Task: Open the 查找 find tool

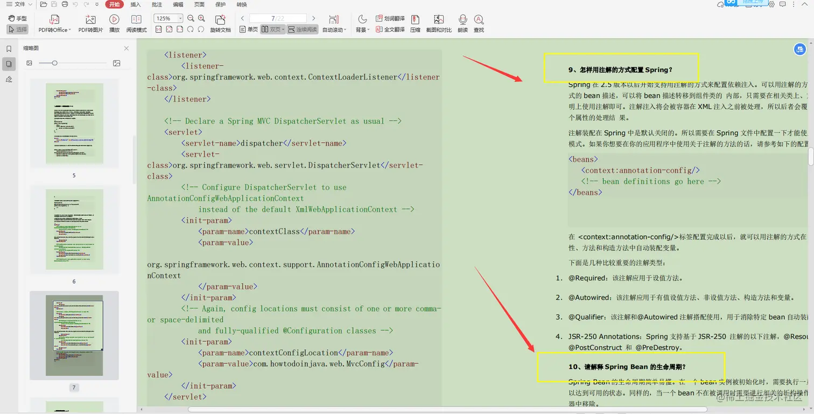Action: pos(479,24)
